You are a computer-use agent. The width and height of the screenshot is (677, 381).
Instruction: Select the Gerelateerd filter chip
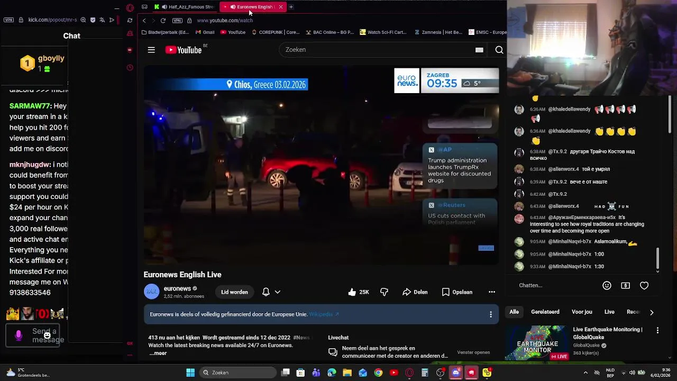pyautogui.click(x=545, y=312)
